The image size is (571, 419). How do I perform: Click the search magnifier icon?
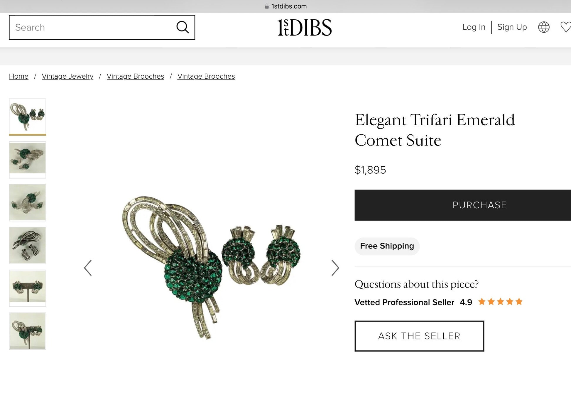183,27
